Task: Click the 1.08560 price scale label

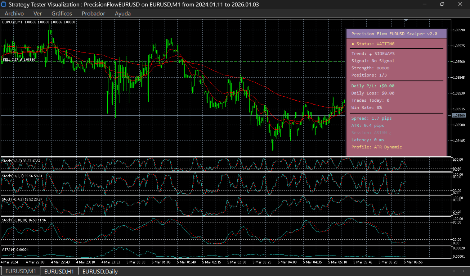Action: point(459,61)
